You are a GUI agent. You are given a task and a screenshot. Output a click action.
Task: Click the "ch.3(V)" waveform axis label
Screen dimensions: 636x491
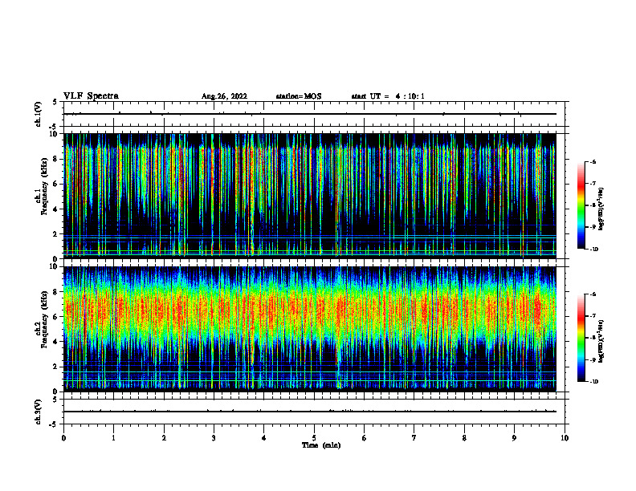coord(39,412)
